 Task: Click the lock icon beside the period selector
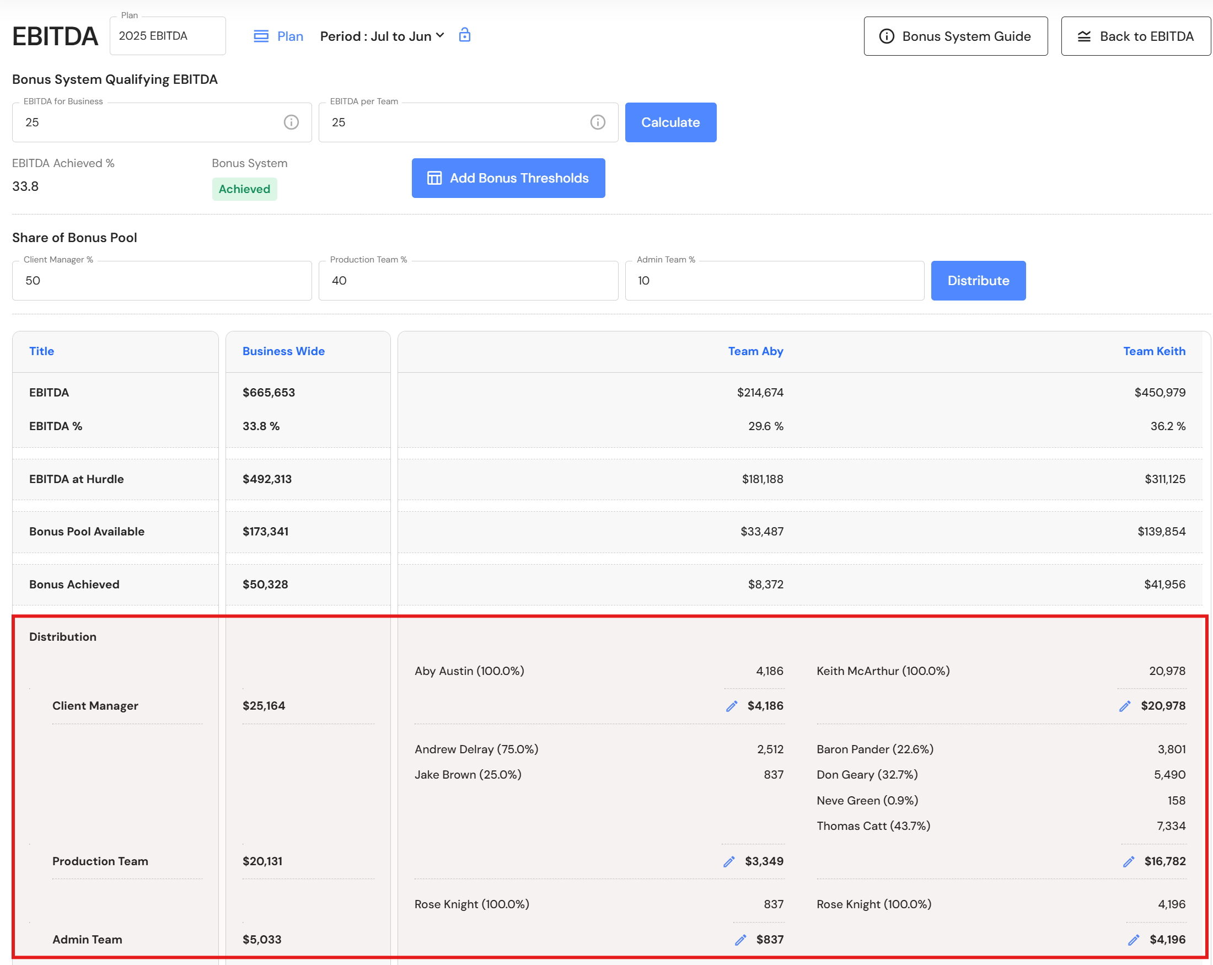coord(464,35)
